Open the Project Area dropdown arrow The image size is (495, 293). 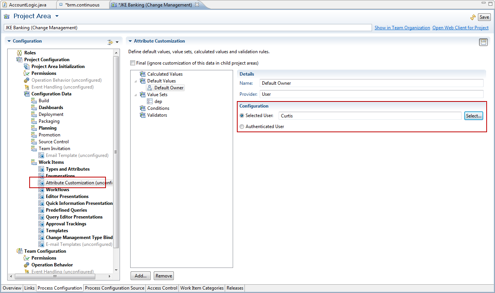57,16
